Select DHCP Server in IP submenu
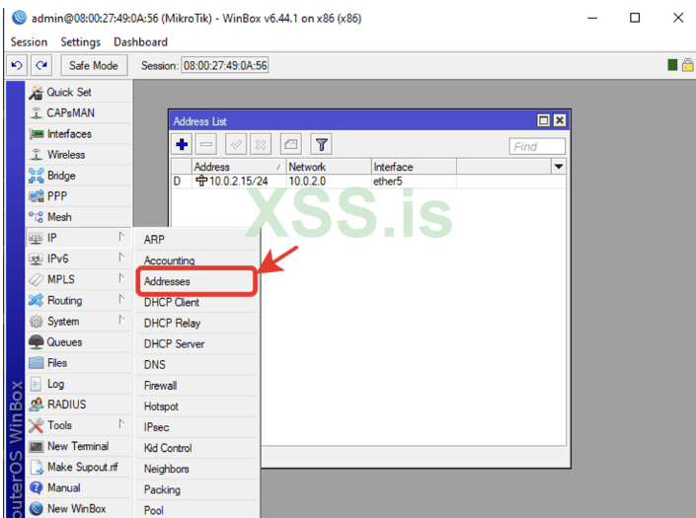This screenshot has height=518, width=696. (x=196, y=343)
